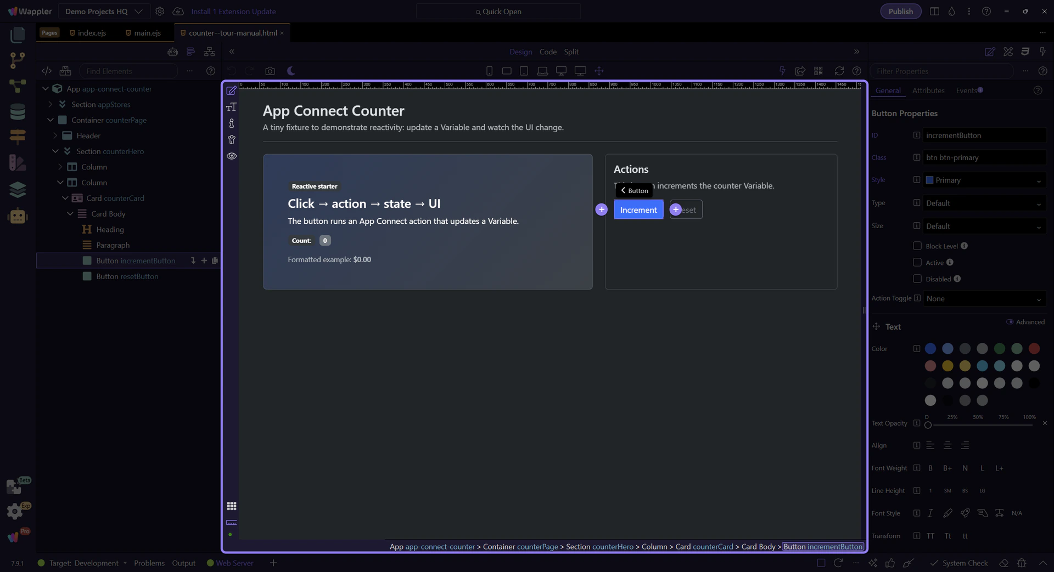Toggle the dark mode moon icon

[x=291, y=71]
